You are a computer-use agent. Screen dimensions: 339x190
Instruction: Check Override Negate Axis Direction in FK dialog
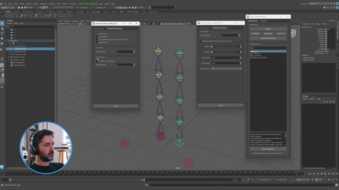click(x=200, y=41)
